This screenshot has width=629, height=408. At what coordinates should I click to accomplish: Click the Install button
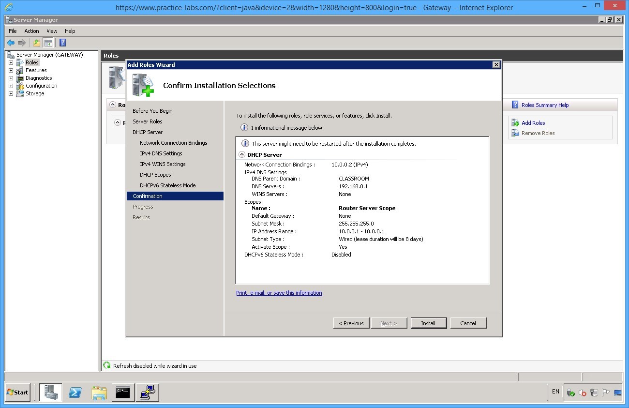pos(428,323)
